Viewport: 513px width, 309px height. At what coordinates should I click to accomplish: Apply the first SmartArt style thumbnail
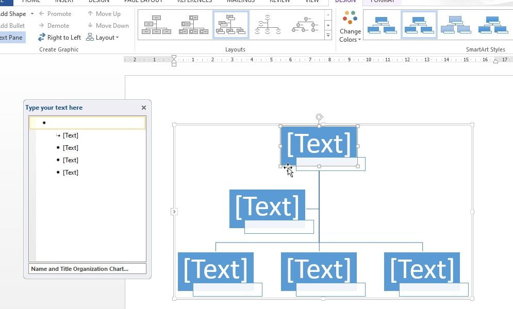pos(382,25)
